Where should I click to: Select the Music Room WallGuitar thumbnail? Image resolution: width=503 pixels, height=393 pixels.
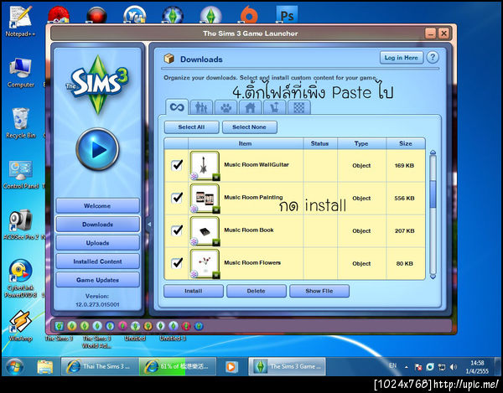pyautogui.click(x=205, y=166)
